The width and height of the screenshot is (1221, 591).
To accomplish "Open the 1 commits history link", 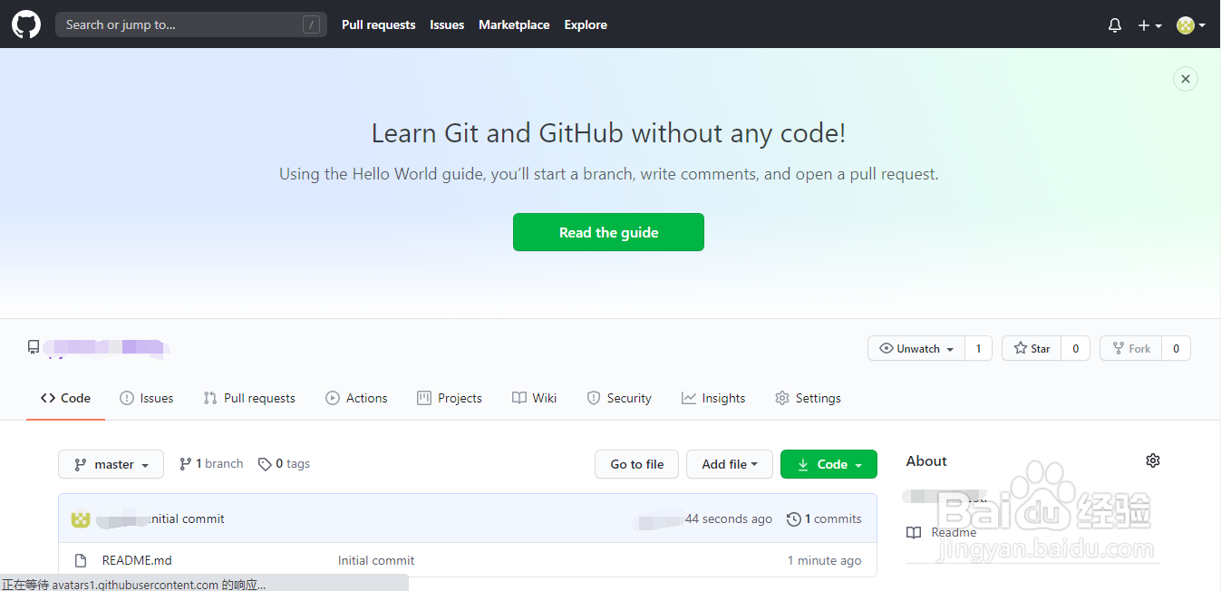I will [x=824, y=519].
